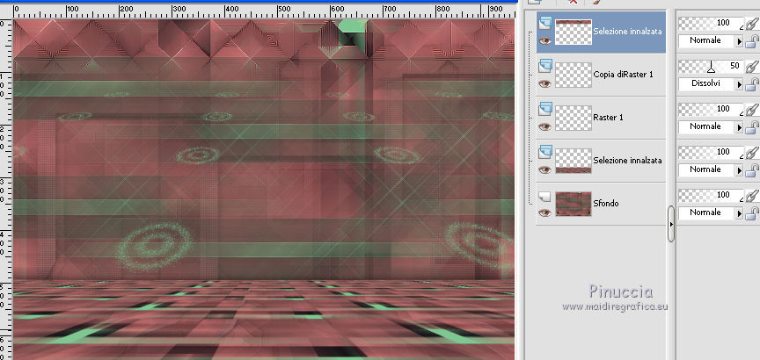Toggle link icon for Sfondo layer
This screenshot has height=360, width=760.
[x=752, y=195]
